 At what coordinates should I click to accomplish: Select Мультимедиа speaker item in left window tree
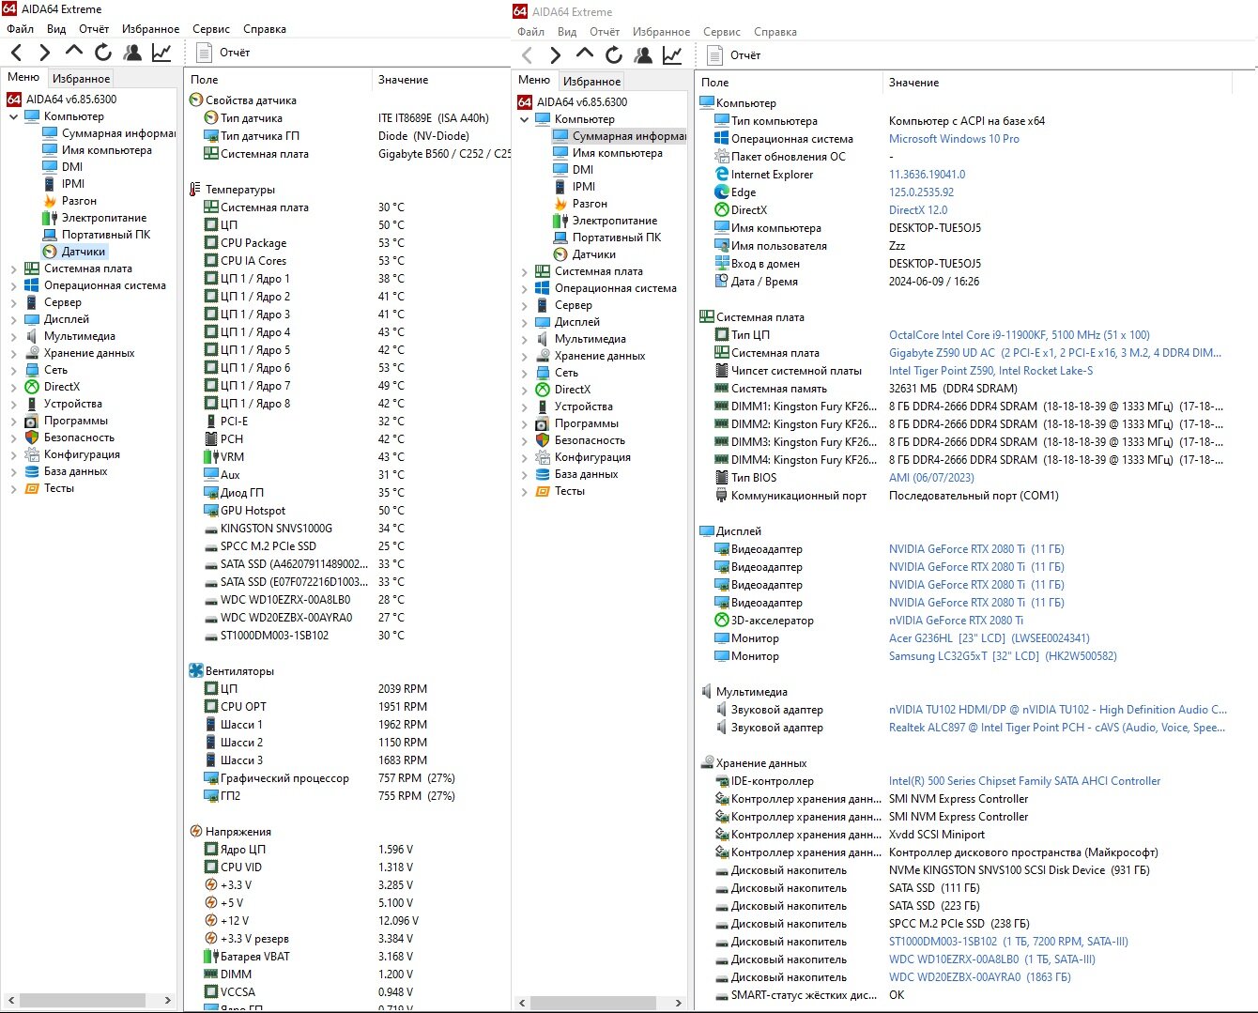point(69,336)
